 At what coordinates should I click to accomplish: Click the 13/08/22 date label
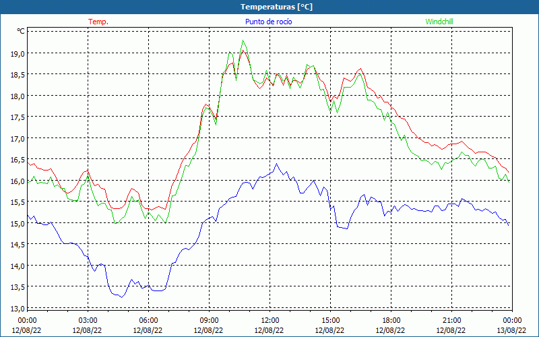click(x=511, y=330)
